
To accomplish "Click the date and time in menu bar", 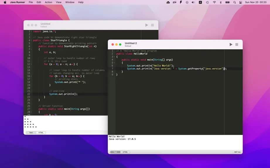I will (256, 2).
